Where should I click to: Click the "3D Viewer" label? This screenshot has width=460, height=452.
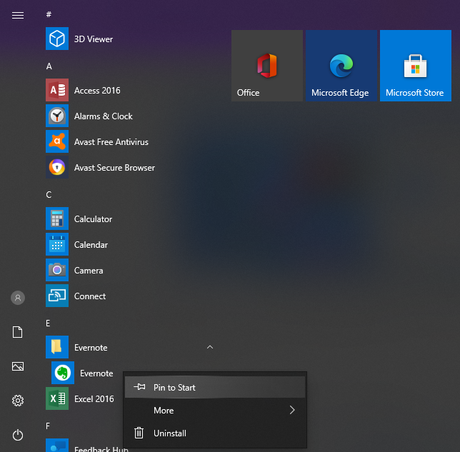coord(94,39)
